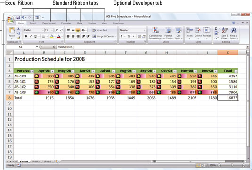Toggle Wrap Text
Screen dimensions: 252x170
click(x=100, y=30)
